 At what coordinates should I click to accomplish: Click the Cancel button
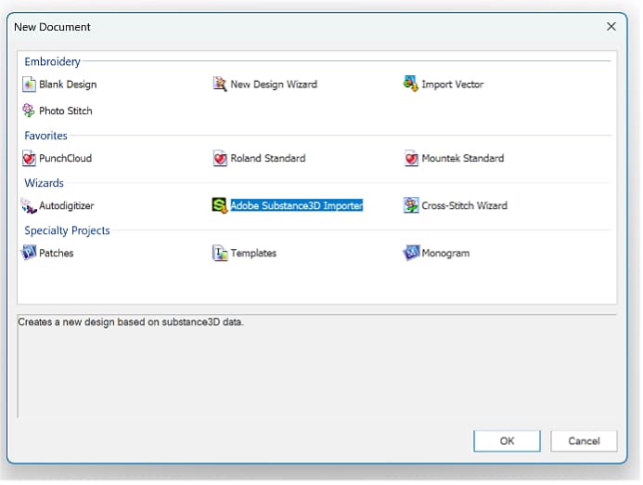point(584,441)
